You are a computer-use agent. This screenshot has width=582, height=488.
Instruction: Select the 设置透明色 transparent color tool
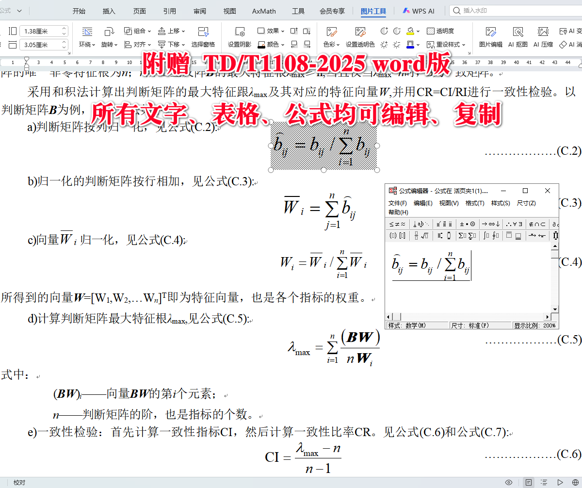(x=360, y=36)
